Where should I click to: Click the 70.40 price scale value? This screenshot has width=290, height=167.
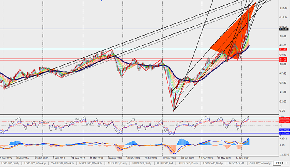[x=284, y=55]
